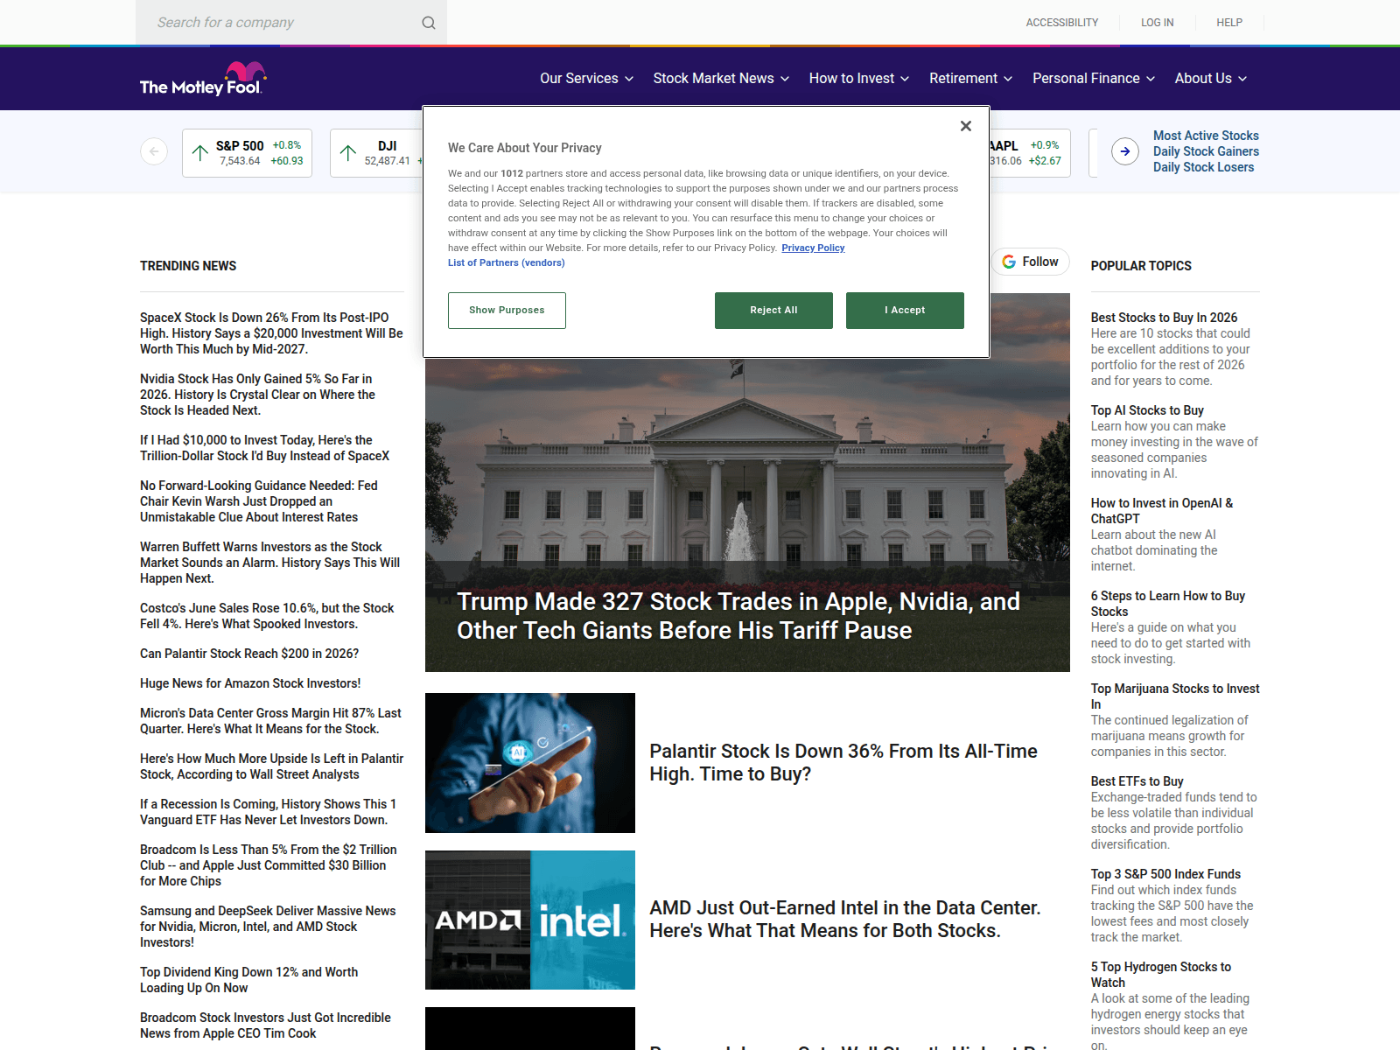The width and height of the screenshot is (1400, 1050).
Task: Open Palantir Stock Is Down 36% headline
Action: 843,763
